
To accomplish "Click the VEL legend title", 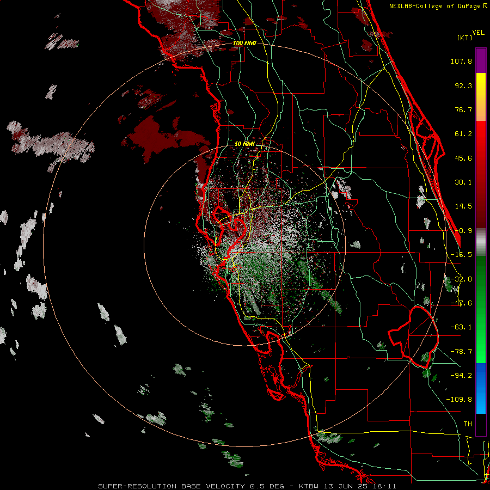I will point(478,33).
